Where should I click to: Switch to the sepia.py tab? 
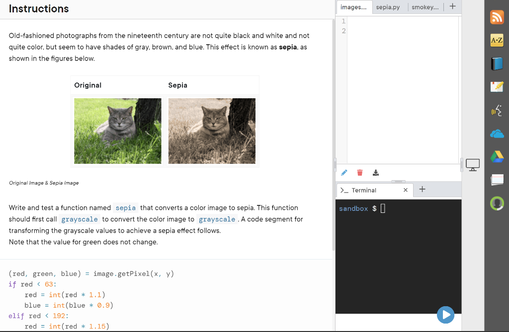pos(388,7)
